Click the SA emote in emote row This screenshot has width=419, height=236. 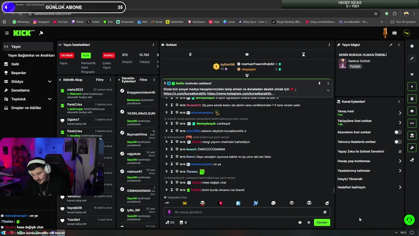[x=185, y=203]
